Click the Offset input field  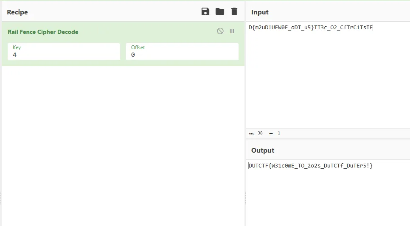[182, 54]
